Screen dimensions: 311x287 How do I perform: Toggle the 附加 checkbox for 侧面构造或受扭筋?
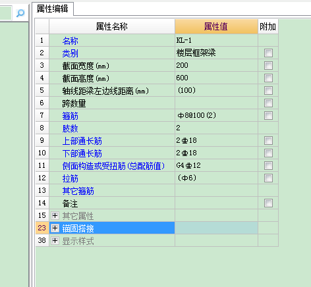268,165
